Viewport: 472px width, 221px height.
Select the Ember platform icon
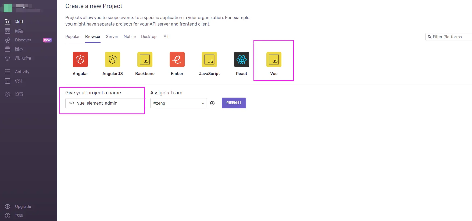pos(177,59)
